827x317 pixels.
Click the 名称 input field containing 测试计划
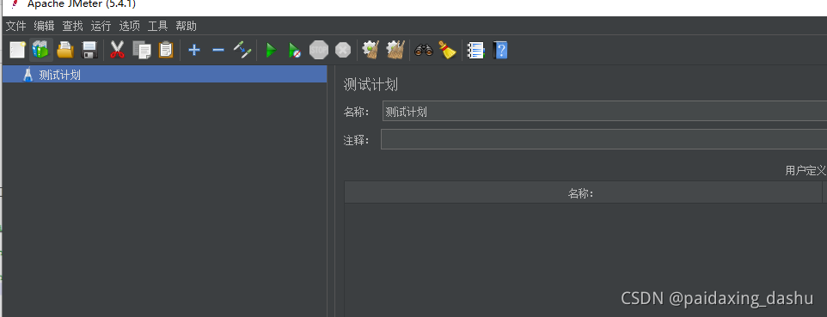604,112
